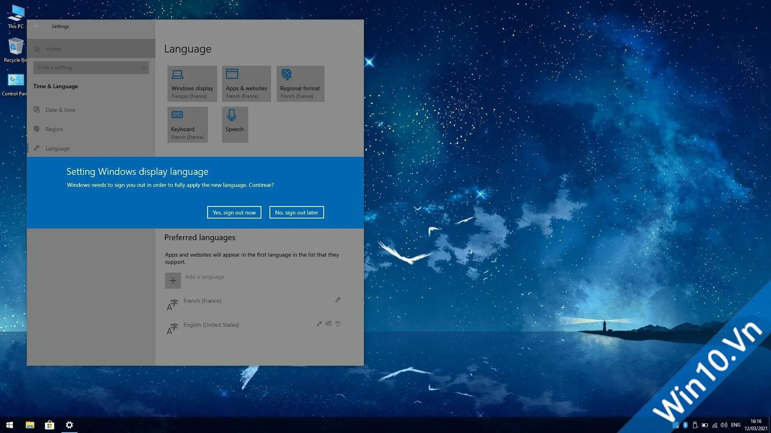Select Language in the sidebar
The height and width of the screenshot is (433, 771).
click(x=57, y=148)
